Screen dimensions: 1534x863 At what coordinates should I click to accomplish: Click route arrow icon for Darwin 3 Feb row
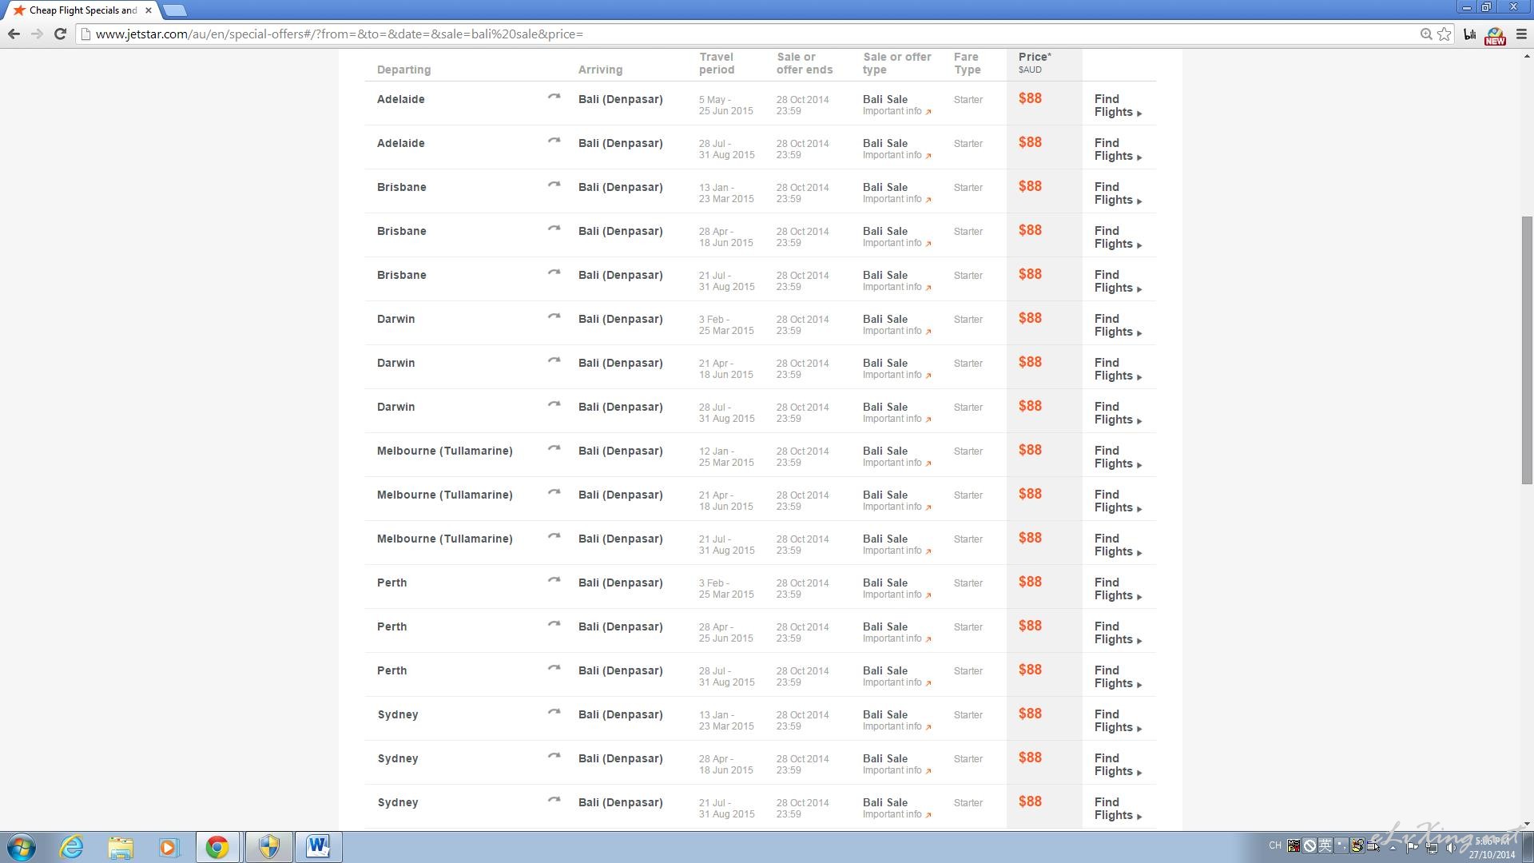click(554, 316)
